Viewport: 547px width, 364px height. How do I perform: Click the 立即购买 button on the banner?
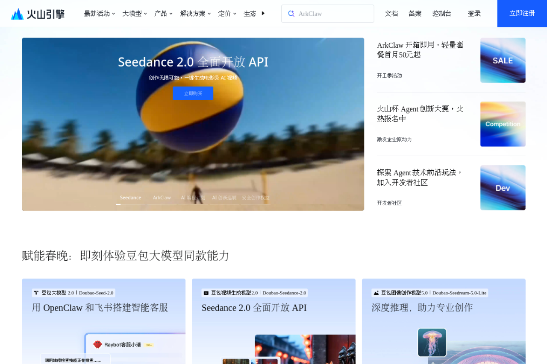coord(193,93)
